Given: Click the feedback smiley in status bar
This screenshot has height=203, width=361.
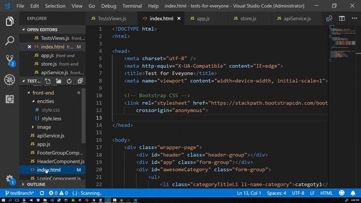Looking at the screenshot, I should click(342, 193).
